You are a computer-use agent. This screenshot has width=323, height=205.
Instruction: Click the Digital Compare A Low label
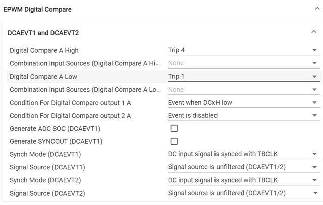(43, 77)
